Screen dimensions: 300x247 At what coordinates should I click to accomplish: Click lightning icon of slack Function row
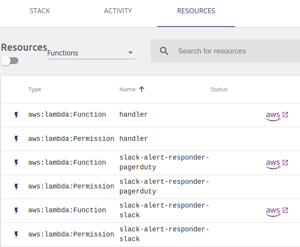pos(16,210)
